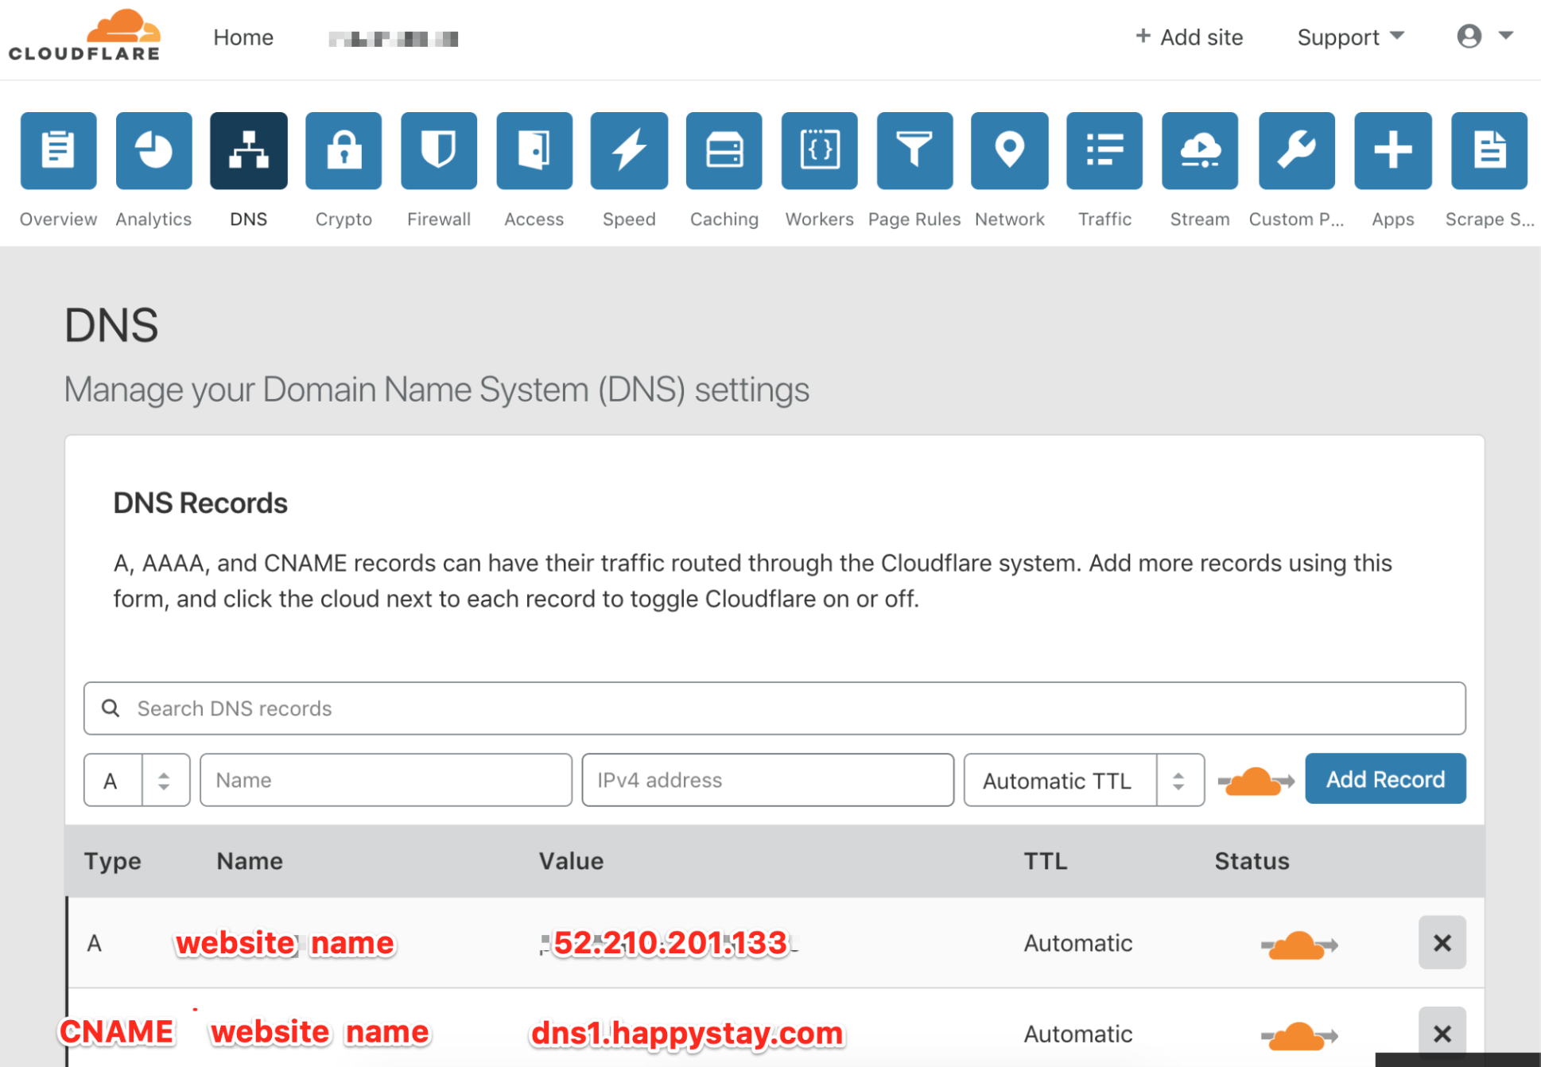Screen dimensions: 1541x1067
Task: Select the Overview tab
Action: coord(58,150)
